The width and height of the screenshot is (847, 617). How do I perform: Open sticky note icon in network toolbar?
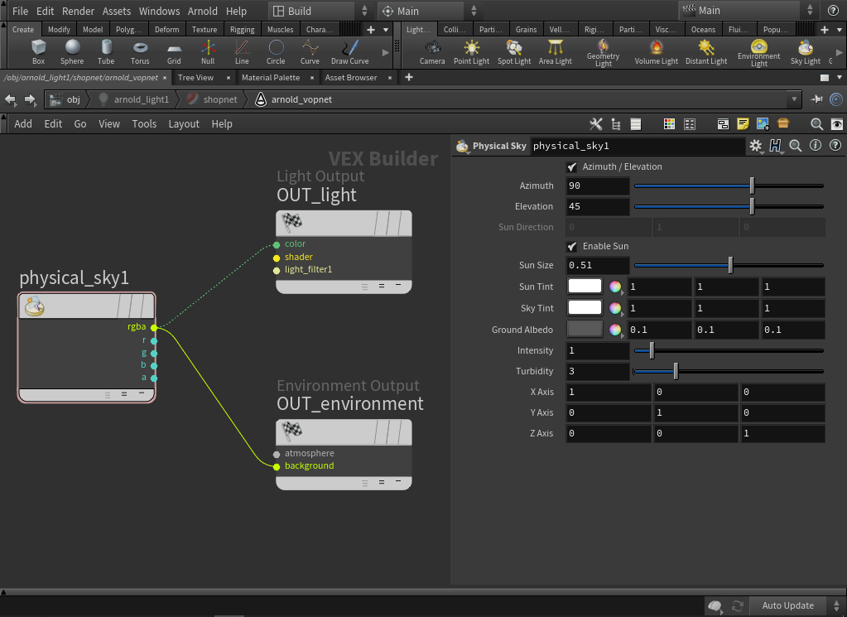pyautogui.click(x=743, y=124)
